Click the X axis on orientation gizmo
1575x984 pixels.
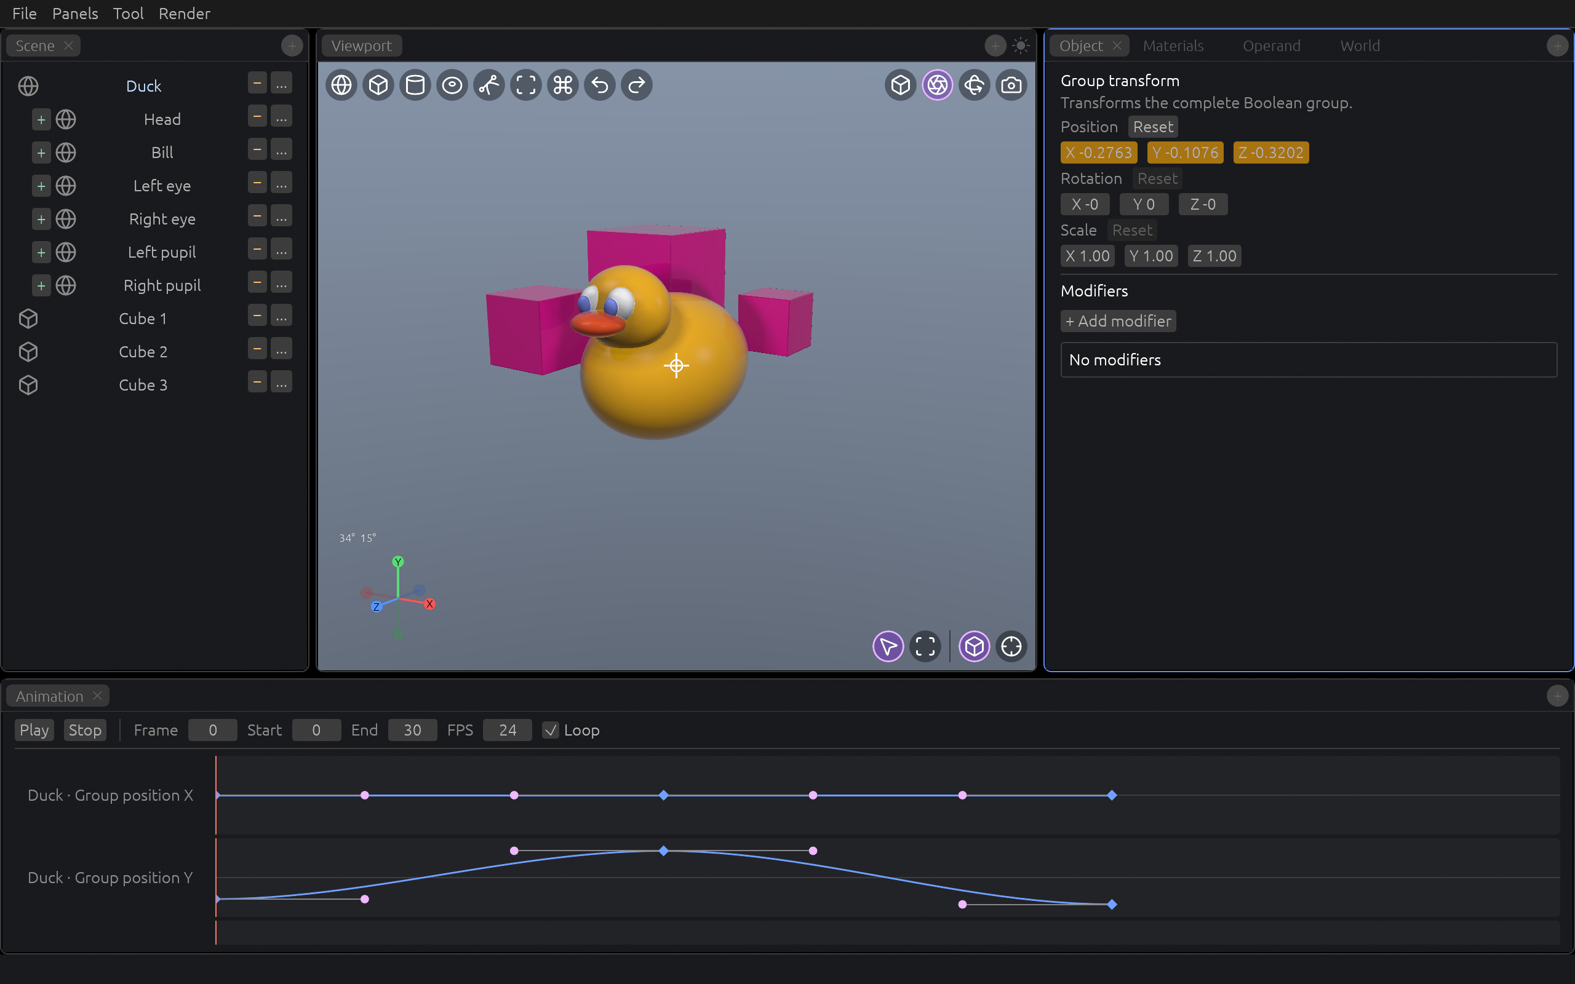pos(429,604)
